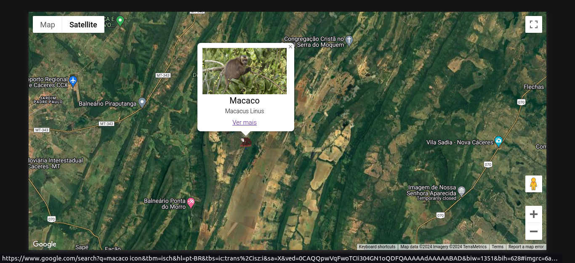This screenshot has height=263, width=575.
Task: Select the Balneário Ponta do Morro pin
Action: [191, 203]
